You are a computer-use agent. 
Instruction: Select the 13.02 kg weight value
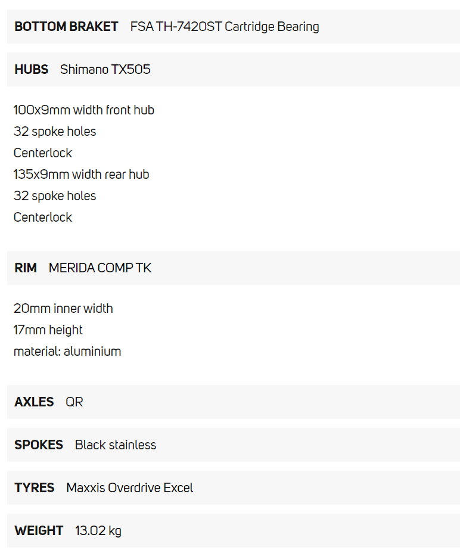98,531
